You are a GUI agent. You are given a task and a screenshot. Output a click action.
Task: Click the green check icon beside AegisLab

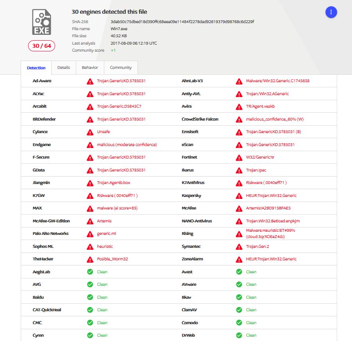click(x=90, y=272)
